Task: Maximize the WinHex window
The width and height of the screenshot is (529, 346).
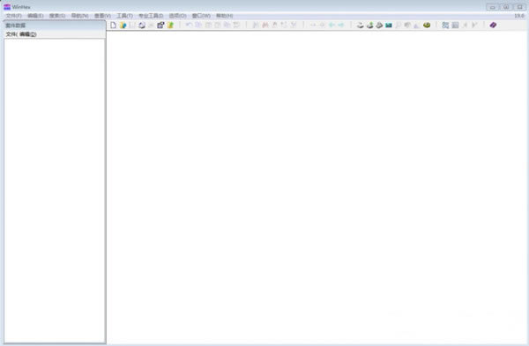Action: (506, 7)
